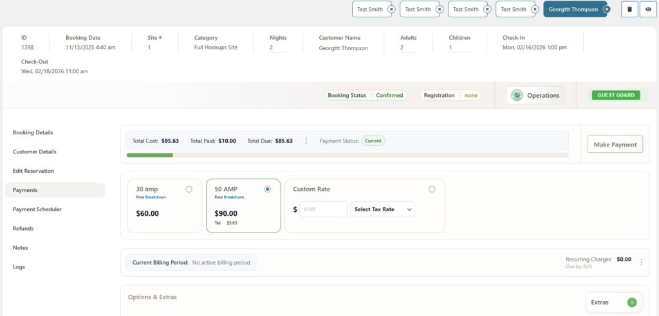Screen dimensions: 659x316
Task: Open Recurring Charges three-dot menu
Action: (641, 262)
